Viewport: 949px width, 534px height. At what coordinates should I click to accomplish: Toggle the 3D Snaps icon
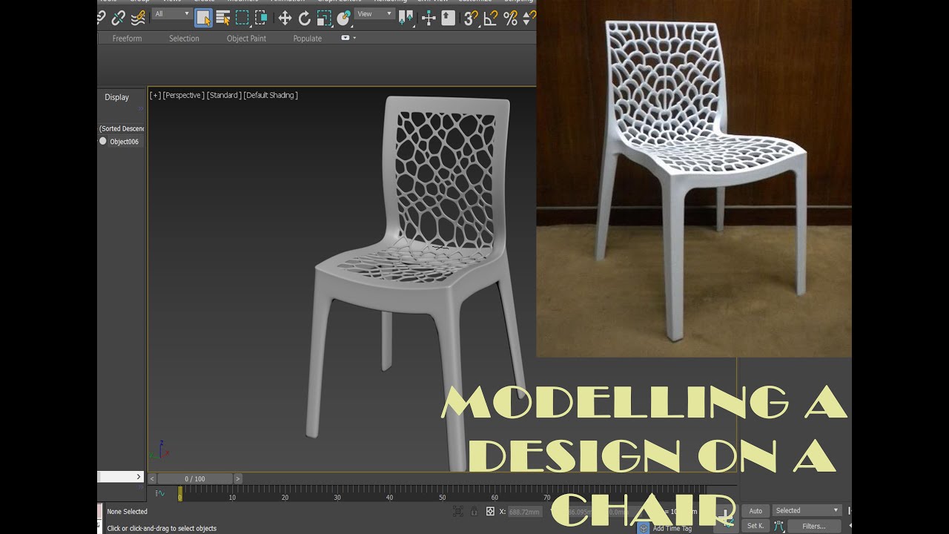[471, 19]
